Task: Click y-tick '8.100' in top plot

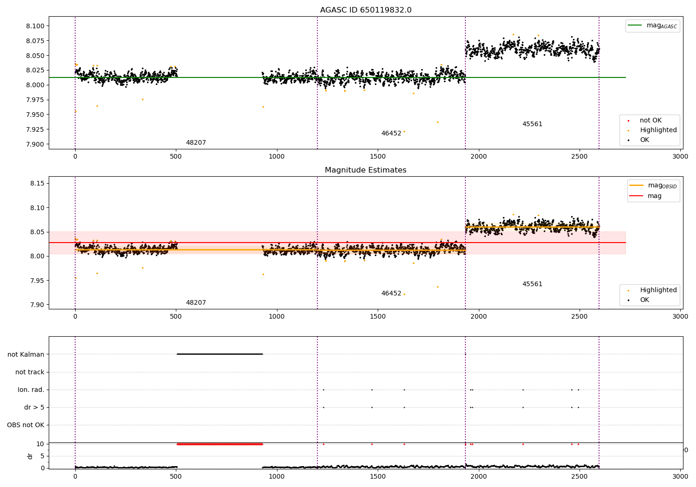Action: click(35, 26)
